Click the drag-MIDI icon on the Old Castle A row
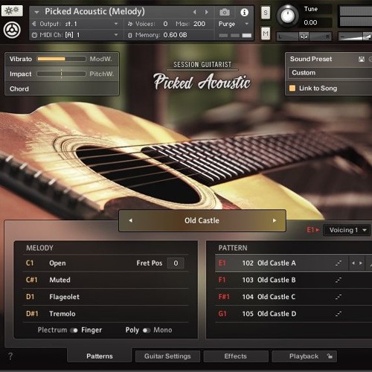 (x=339, y=263)
